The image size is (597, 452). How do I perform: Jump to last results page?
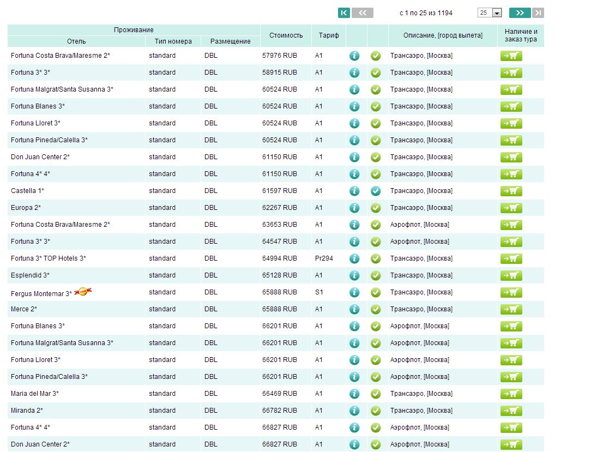click(538, 13)
